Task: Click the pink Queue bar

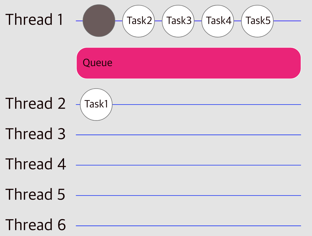Action: tap(189, 63)
